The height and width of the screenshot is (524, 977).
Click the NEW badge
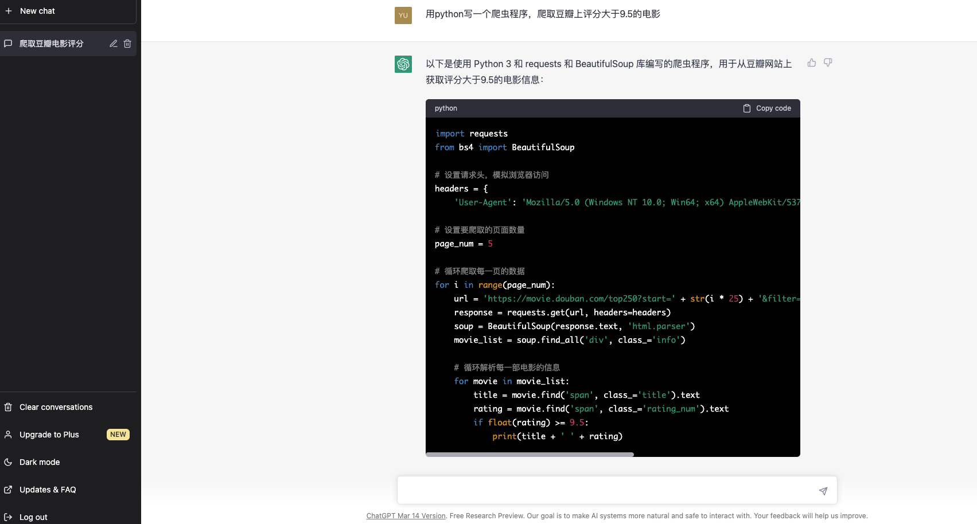[x=118, y=435]
